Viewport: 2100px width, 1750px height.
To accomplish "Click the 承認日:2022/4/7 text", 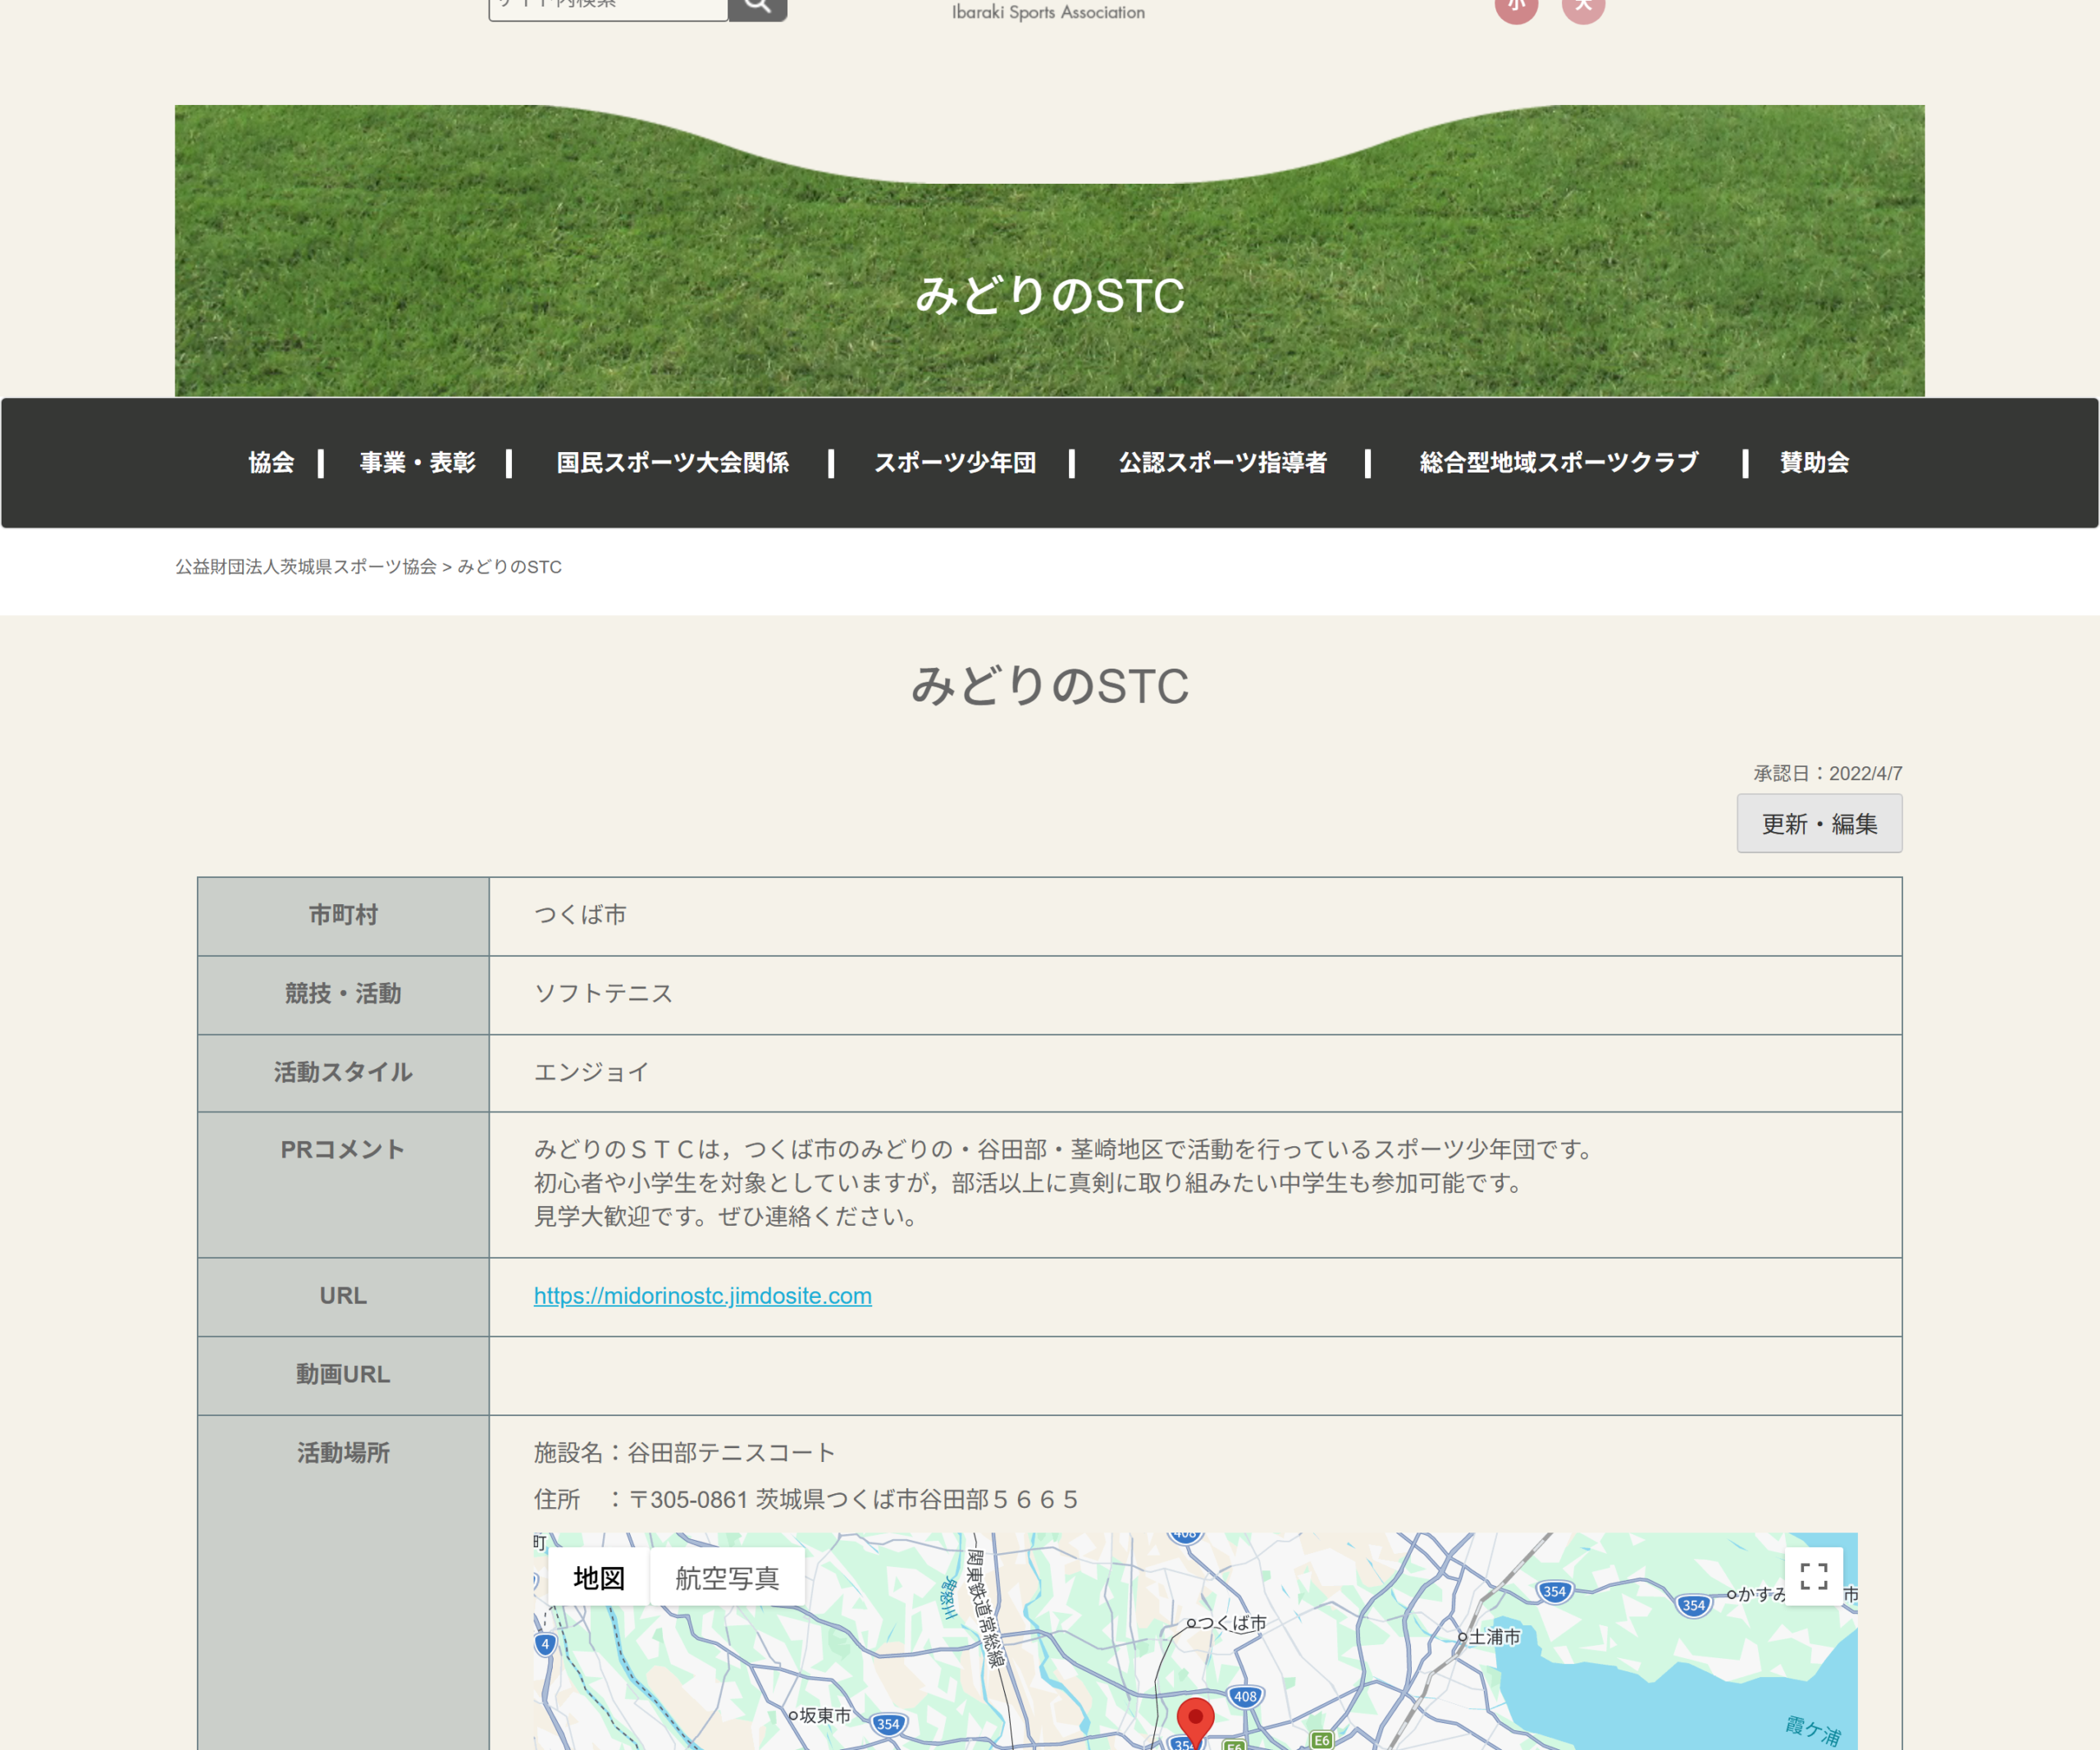I will pos(1827,774).
